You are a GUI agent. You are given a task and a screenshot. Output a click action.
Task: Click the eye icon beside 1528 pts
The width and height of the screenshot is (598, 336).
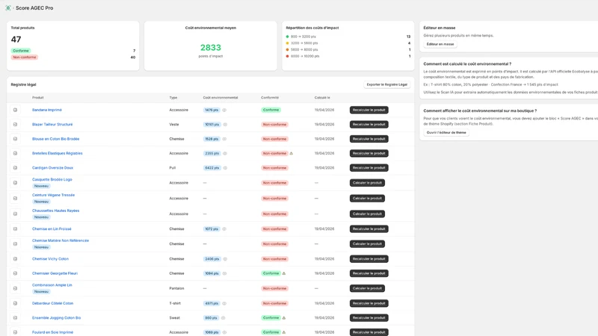tap(225, 139)
